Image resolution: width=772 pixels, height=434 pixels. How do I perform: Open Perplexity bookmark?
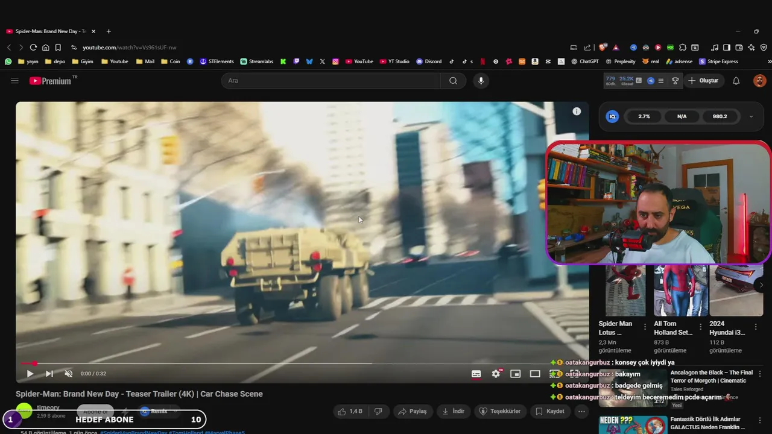click(620, 61)
